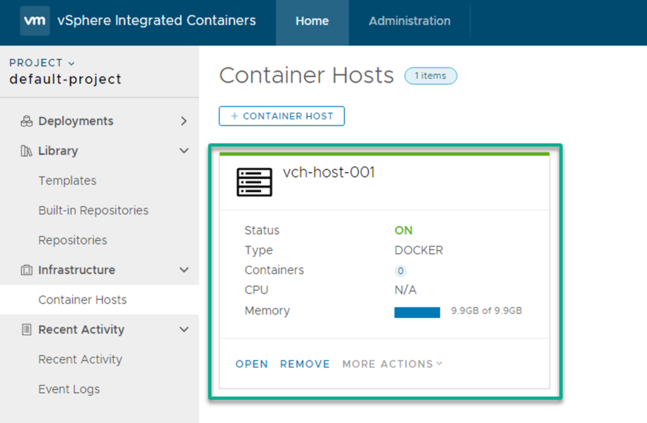Screen dimensions: 647x423
Task: Click the DOCKER type value
Action: pyautogui.click(x=419, y=250)
